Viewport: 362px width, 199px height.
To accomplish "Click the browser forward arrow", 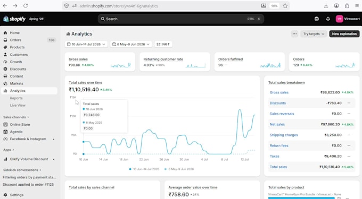I will click(x=15, y=6).
